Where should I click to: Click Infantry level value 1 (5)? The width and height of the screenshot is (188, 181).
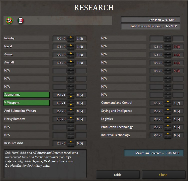coord(81,39)
